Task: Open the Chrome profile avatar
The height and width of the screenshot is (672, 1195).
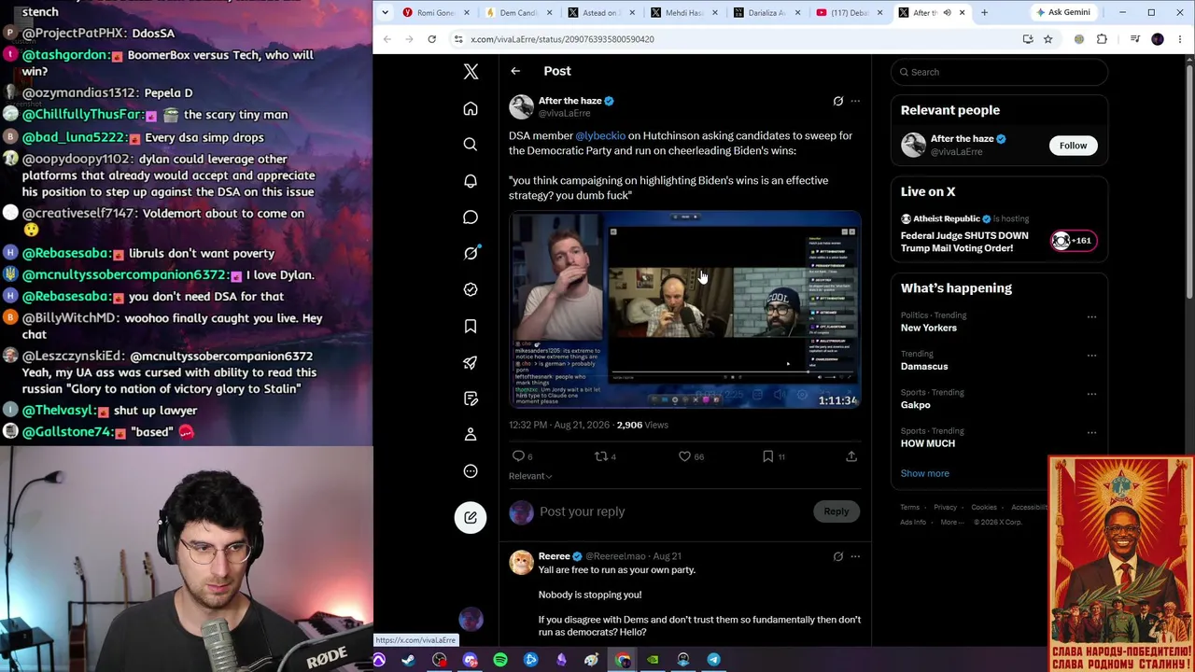Action: point(1158,39)
